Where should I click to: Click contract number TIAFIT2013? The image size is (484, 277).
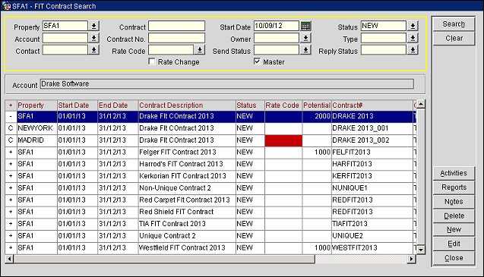click(x=350, y=224)
